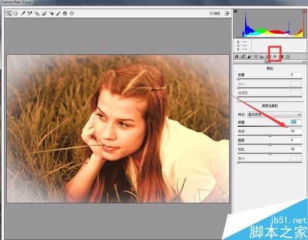The image size is (308, 240).
Task: Open the Effects panel flyout menu
Action: [x=304, y=62]
